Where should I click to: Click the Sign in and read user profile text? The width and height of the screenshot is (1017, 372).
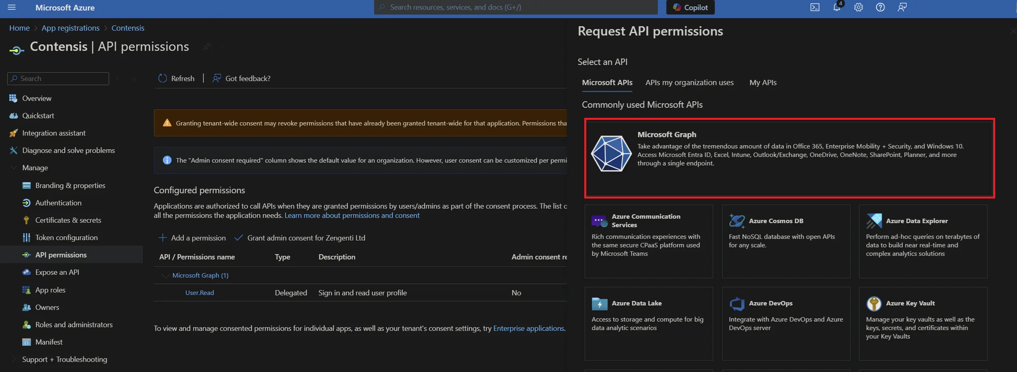[362, 293]
